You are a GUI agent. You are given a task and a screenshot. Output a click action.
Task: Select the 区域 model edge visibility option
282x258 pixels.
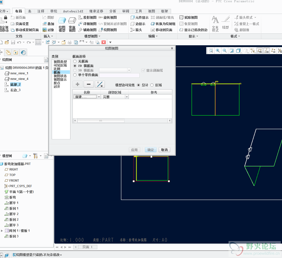click(x=152, y=85)
